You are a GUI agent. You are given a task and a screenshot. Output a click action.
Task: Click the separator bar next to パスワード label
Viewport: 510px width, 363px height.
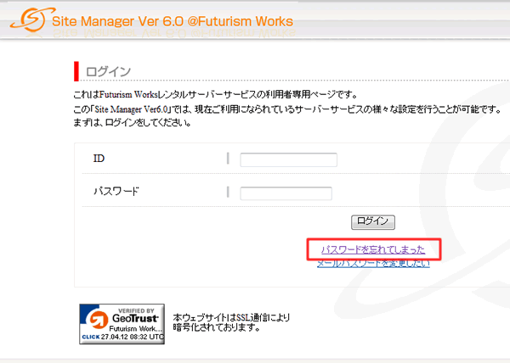[228, 192]
